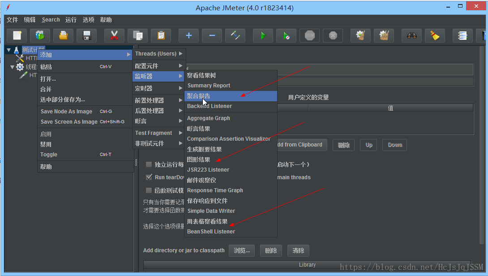Enable the 函数测试模 checkbox
This screenshot has height=276, width=488.
(x=149, y=190)
